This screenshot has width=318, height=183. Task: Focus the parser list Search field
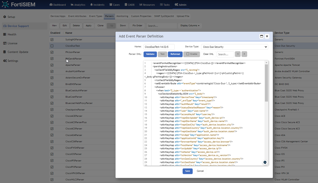pos(162,26)
